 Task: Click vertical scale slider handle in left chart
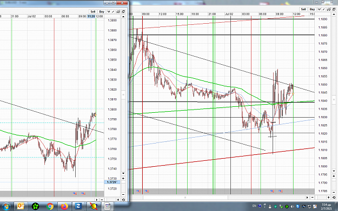pos(123,94)
